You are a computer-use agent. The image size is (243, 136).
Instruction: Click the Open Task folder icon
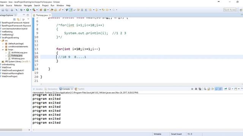pos(56,10)
